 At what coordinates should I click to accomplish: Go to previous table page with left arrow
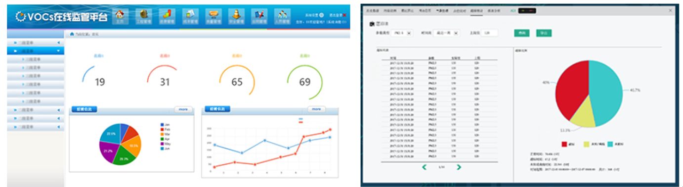(x=424, y=167)
